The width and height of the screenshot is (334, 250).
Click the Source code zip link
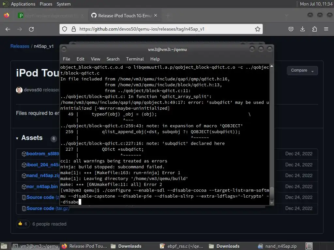click(43, 197)
